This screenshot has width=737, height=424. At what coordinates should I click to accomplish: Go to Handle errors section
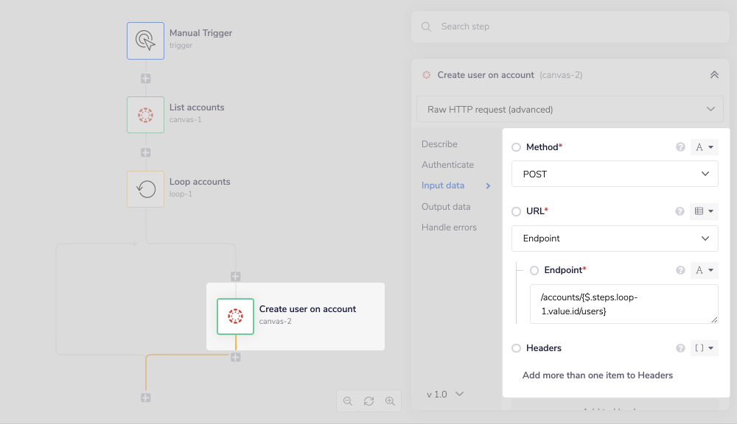[449, 227]
